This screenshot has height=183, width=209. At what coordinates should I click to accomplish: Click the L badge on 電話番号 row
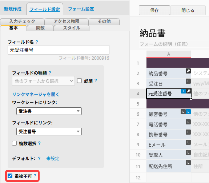(188, 122)
